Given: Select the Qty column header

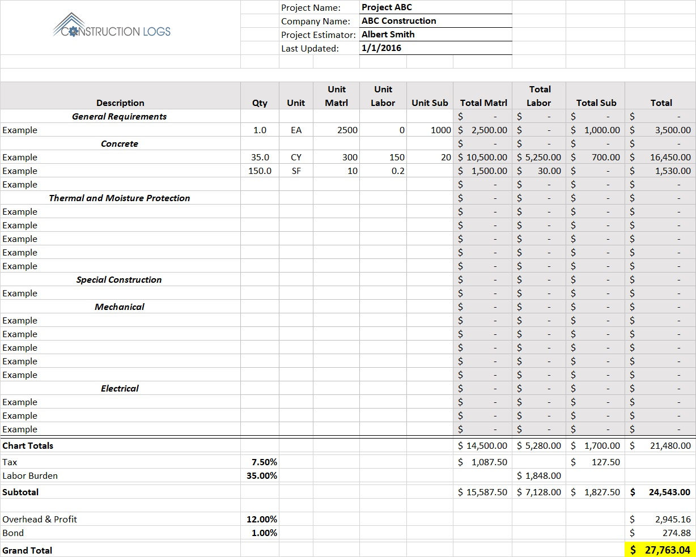Looking at the screenshot, I should 260,103.
